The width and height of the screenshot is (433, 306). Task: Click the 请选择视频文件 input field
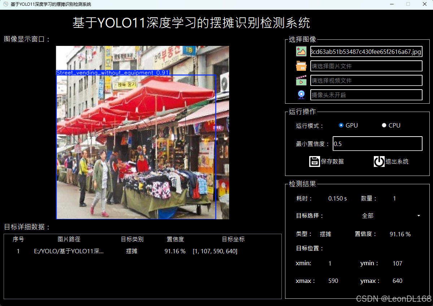tap(366, 81)
